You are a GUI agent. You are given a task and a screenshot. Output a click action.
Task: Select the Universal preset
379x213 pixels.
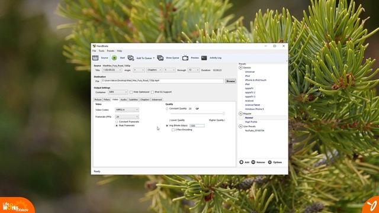(250, 72)
